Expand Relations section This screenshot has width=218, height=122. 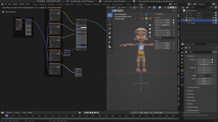coord(190,91)
